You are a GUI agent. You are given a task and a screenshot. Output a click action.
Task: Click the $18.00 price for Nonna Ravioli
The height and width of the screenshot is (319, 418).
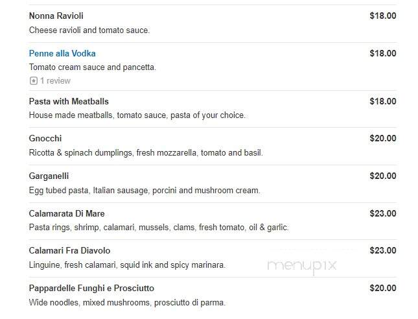tap(383, 16)
